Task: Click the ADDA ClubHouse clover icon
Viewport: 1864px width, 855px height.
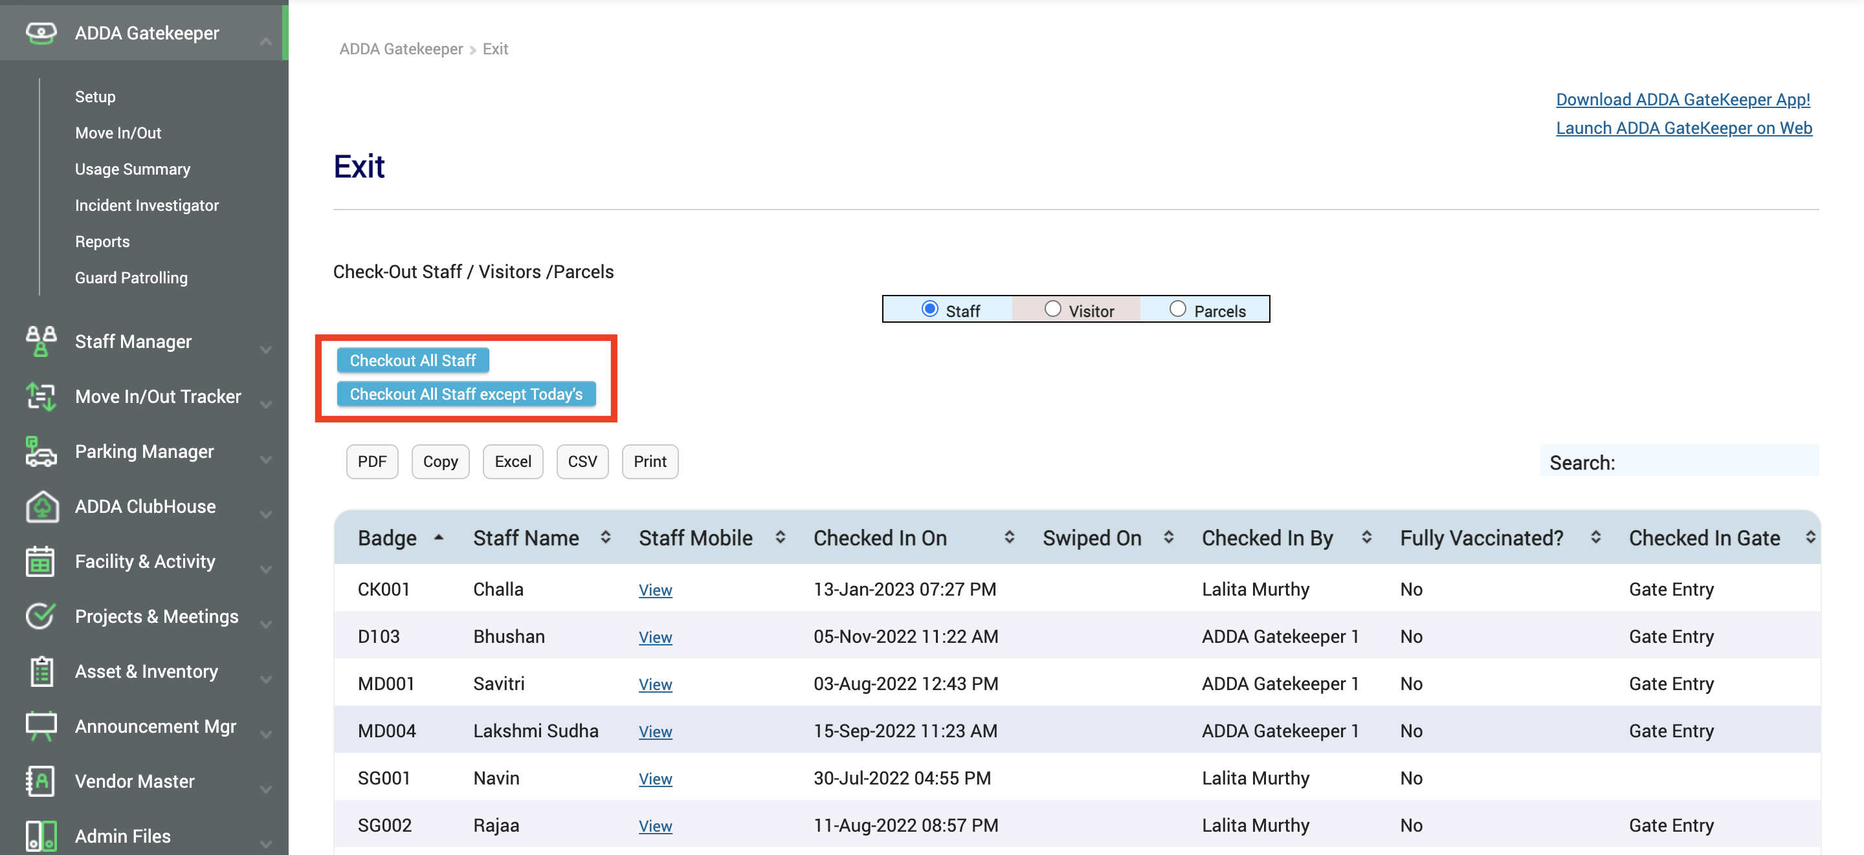Action: tap(41, 506)
